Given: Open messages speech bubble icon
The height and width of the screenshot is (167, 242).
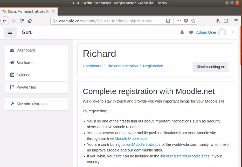Looking at the screenshot, I should [191, 32].
